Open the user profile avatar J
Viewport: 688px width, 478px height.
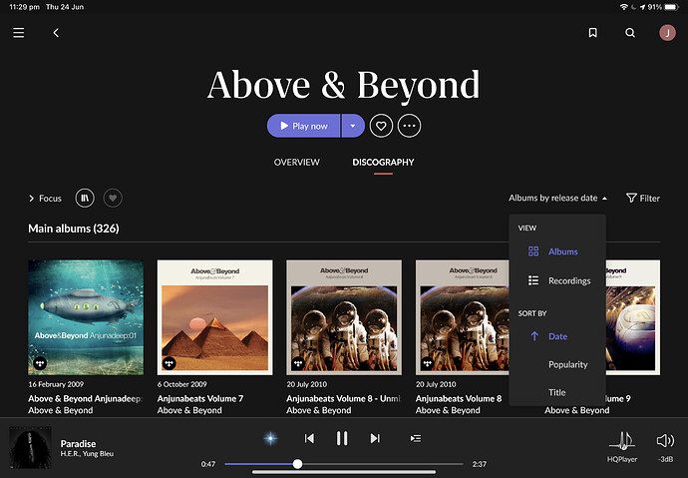(x=667, y=33)
